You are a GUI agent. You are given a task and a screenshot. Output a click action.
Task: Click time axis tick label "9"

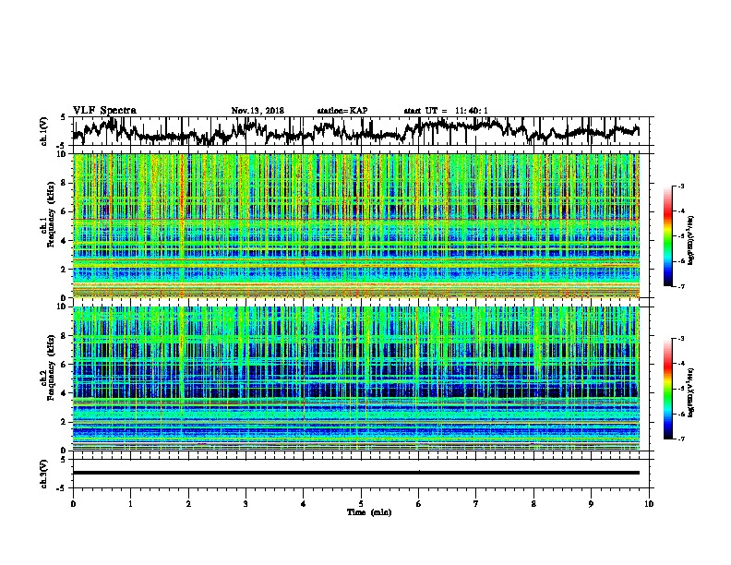[591, 504]
